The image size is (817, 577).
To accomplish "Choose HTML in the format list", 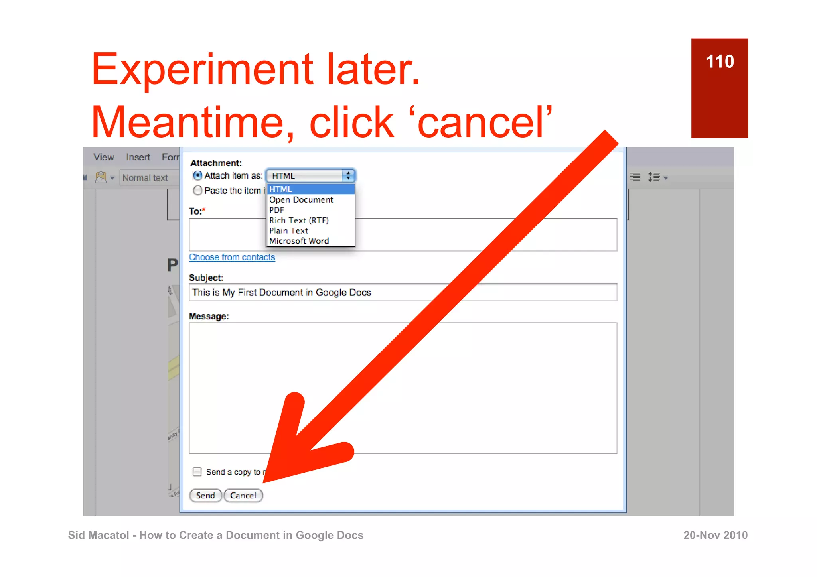I will point(311,189).
